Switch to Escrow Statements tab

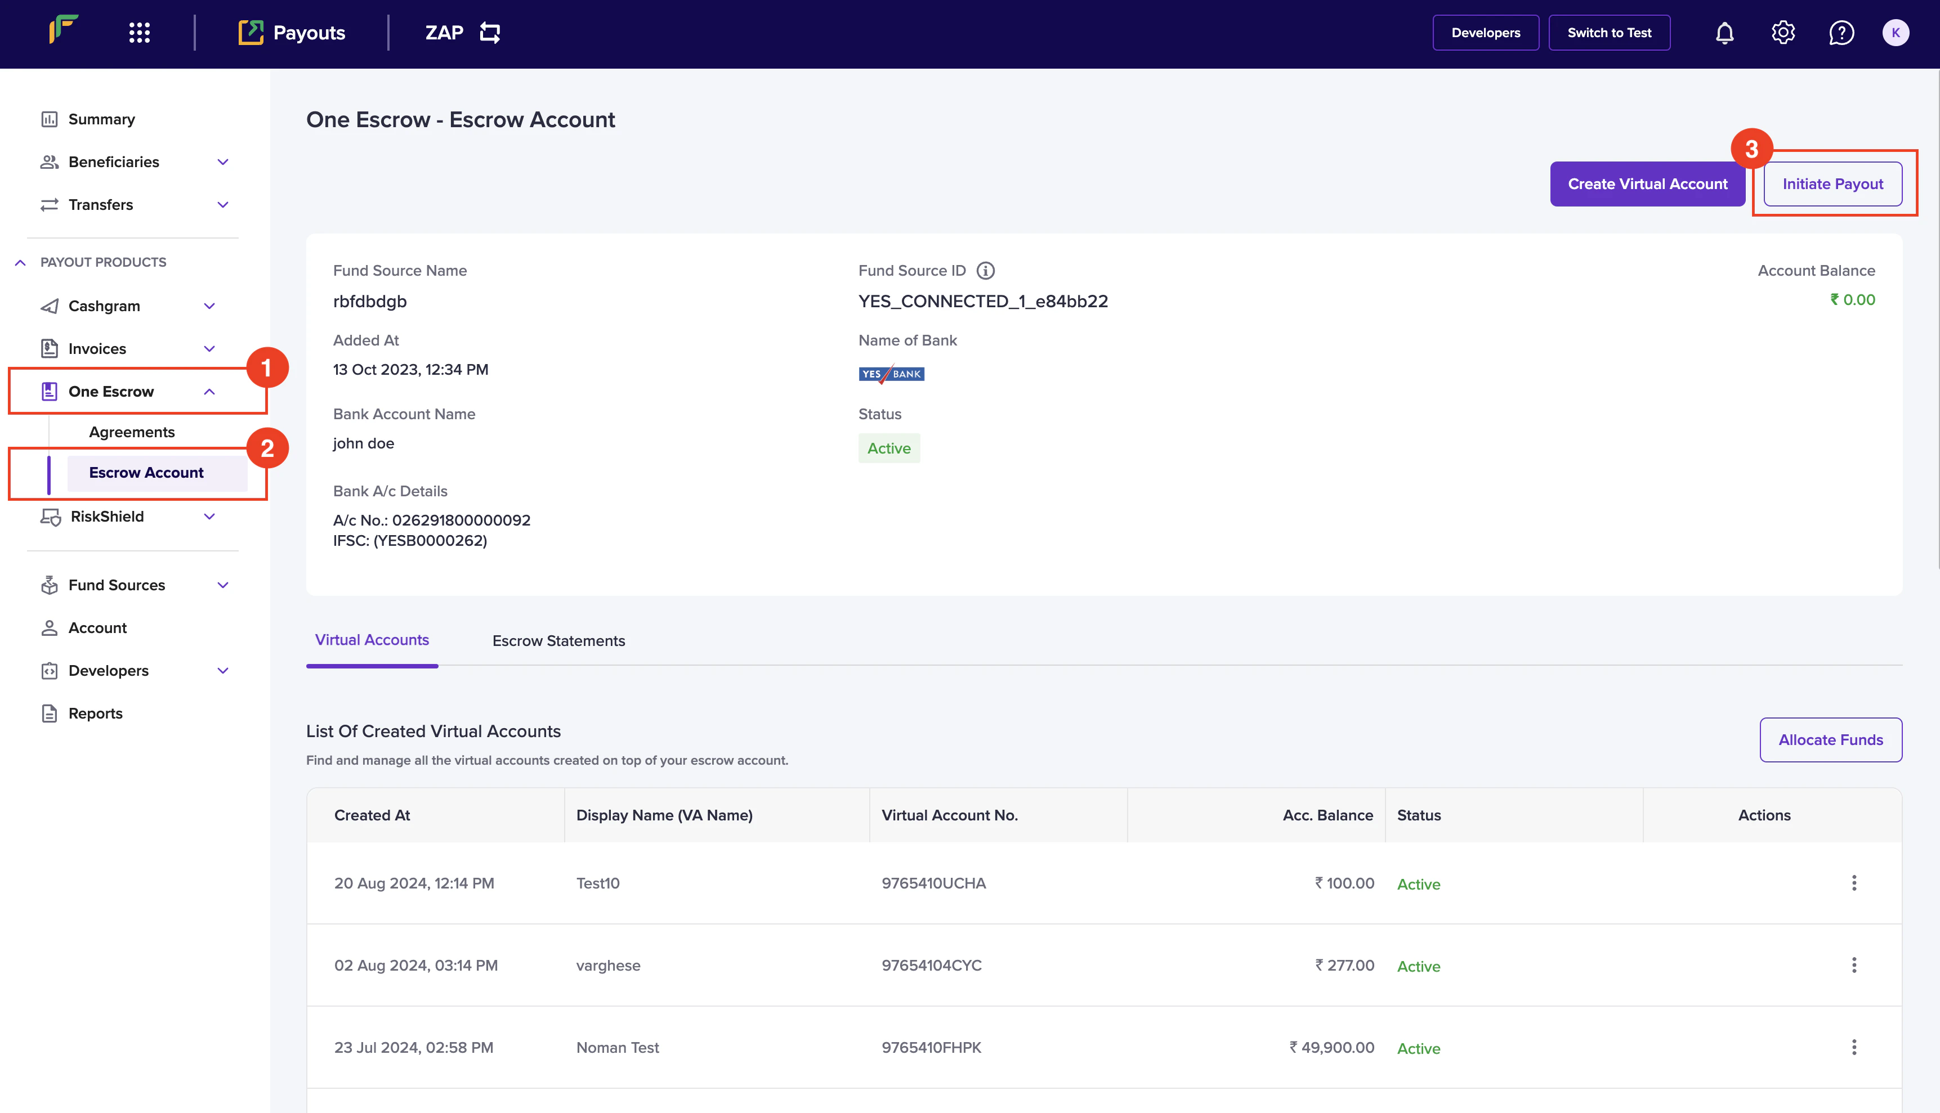tap(558, 640)
